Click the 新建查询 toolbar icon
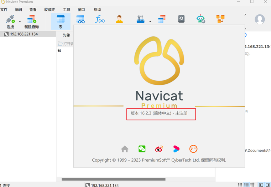Image resolution: width=271 pixels, height=187 pixels. (x=31, y=22)
